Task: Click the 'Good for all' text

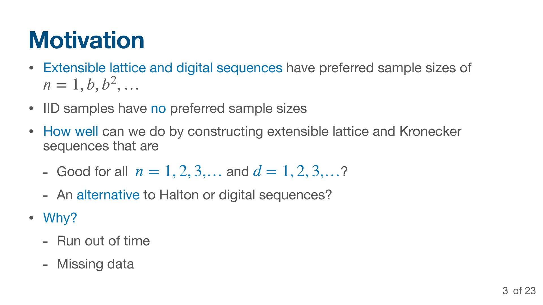Action: [x=92, y=172]
